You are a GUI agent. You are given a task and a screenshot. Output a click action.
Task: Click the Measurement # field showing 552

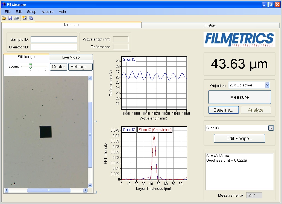click(254, 195)
